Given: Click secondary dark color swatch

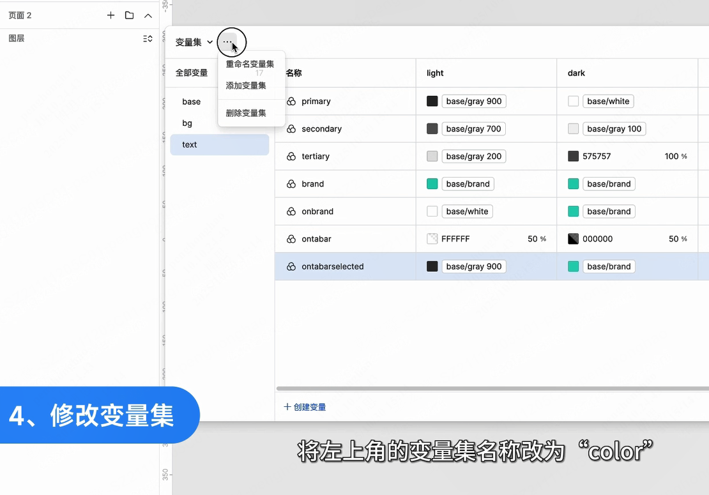Looking at the screenshot, I should (574, 129).
